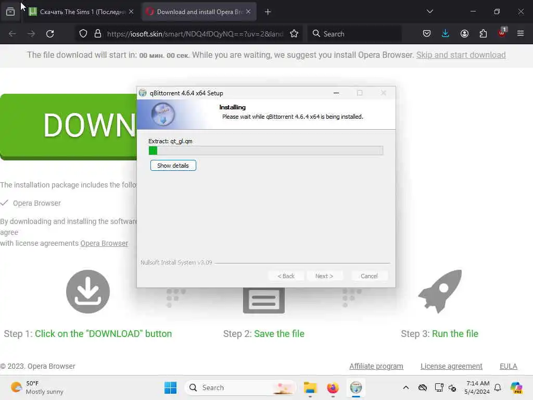Screen dimensions: 533x400
Task: Open tracking protection shield icon
Action: [x=83, y=34]
